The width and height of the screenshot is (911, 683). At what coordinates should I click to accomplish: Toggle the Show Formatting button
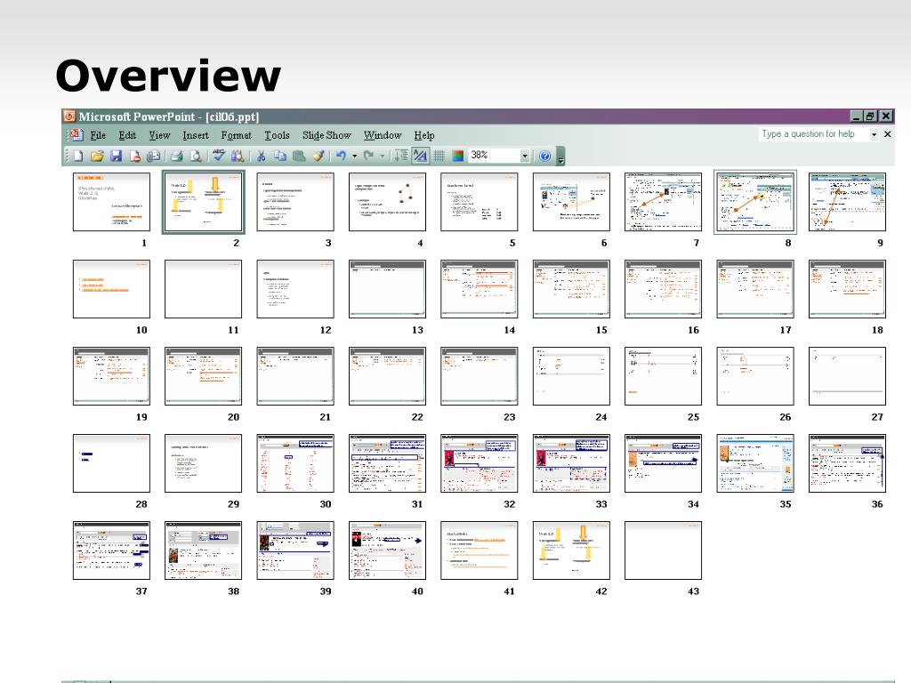tap(420, 156)
